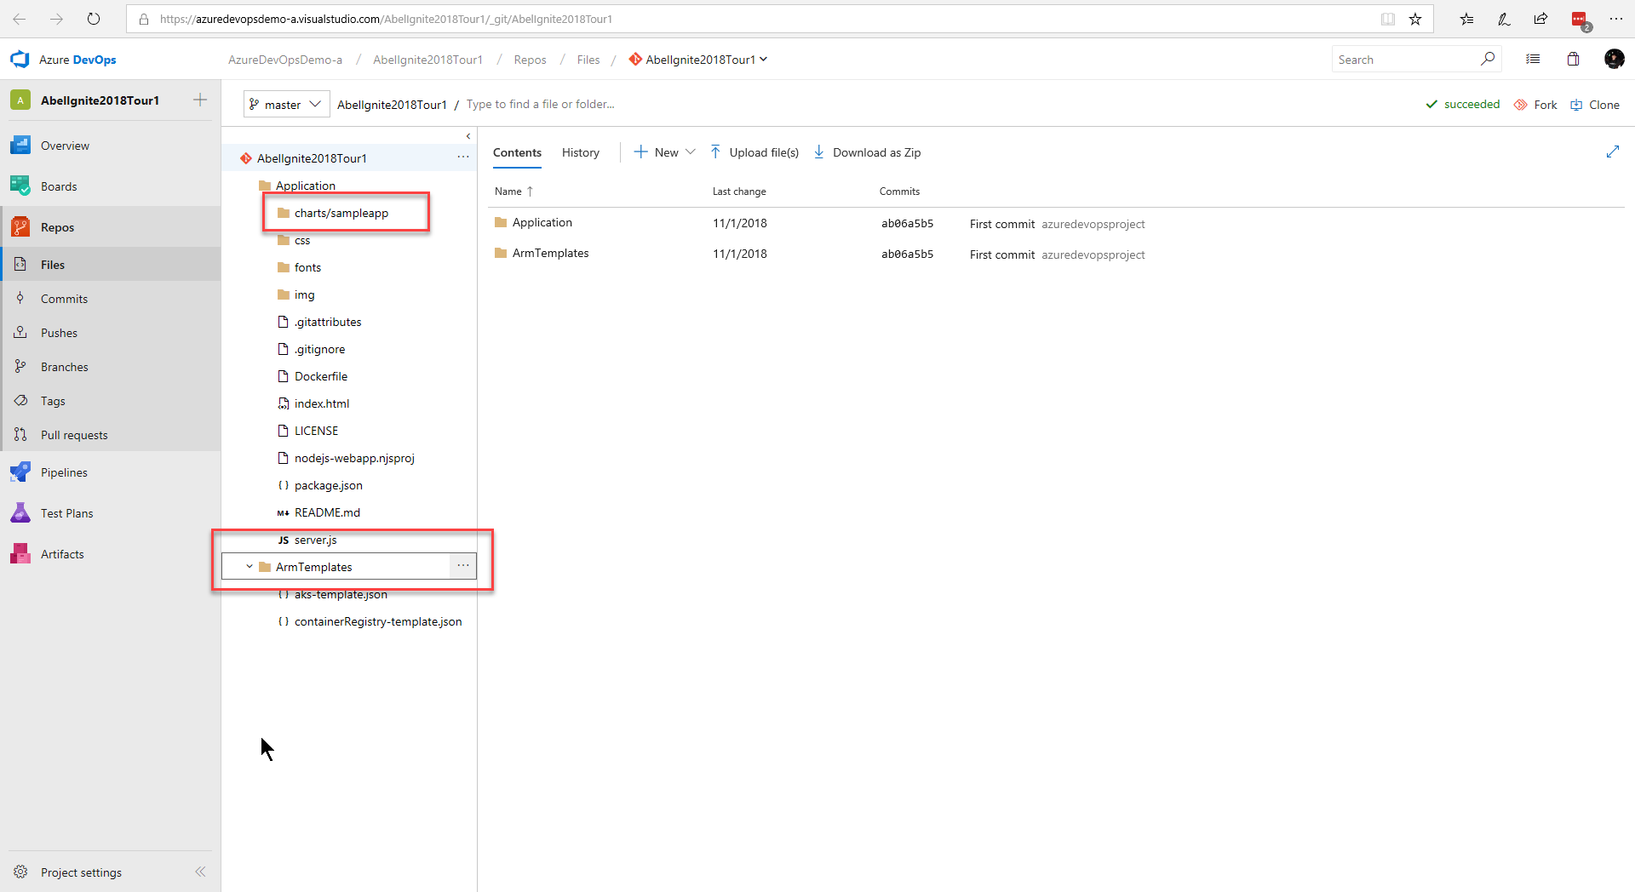Screen dimensions: 1635x892
Task: Click the browser refresh button
Action: (94, 19)
